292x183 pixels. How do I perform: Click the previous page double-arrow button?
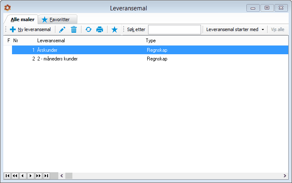tap(15, 176)
